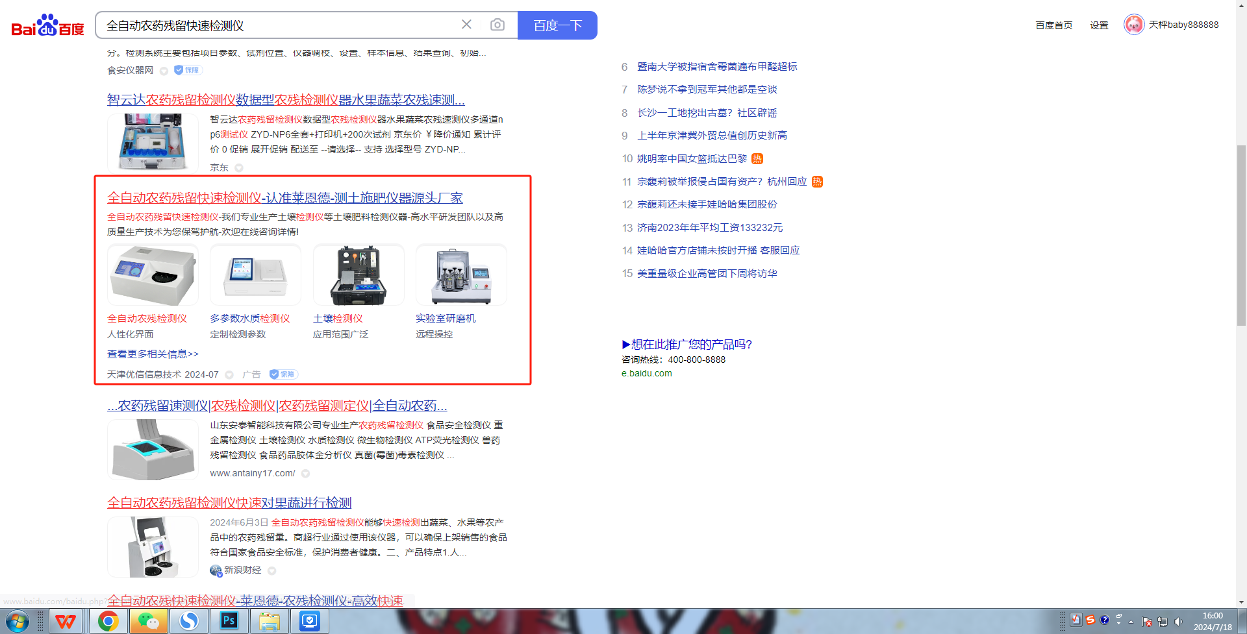Click the network status tray icon

coord(1163,622)
